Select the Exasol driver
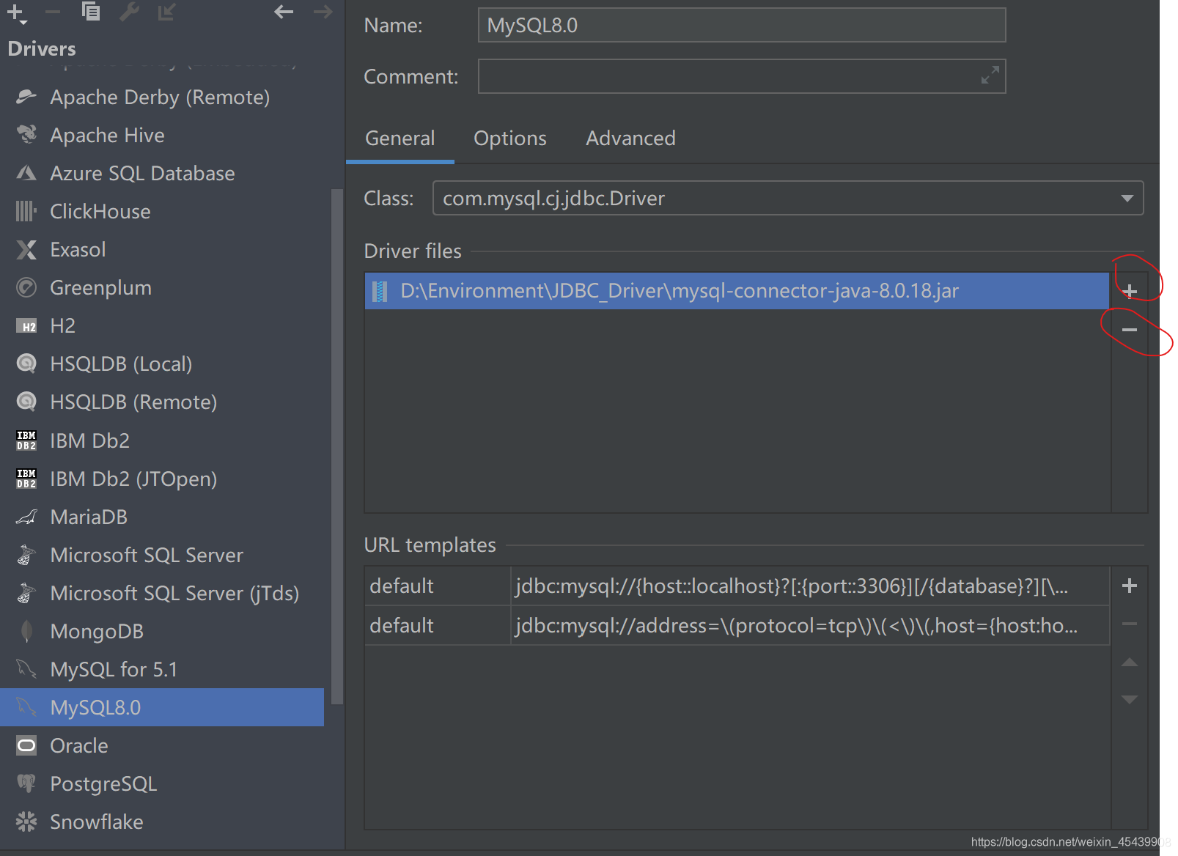Image resolution: width=1178 pixels, height=856 pixels. 162,249
